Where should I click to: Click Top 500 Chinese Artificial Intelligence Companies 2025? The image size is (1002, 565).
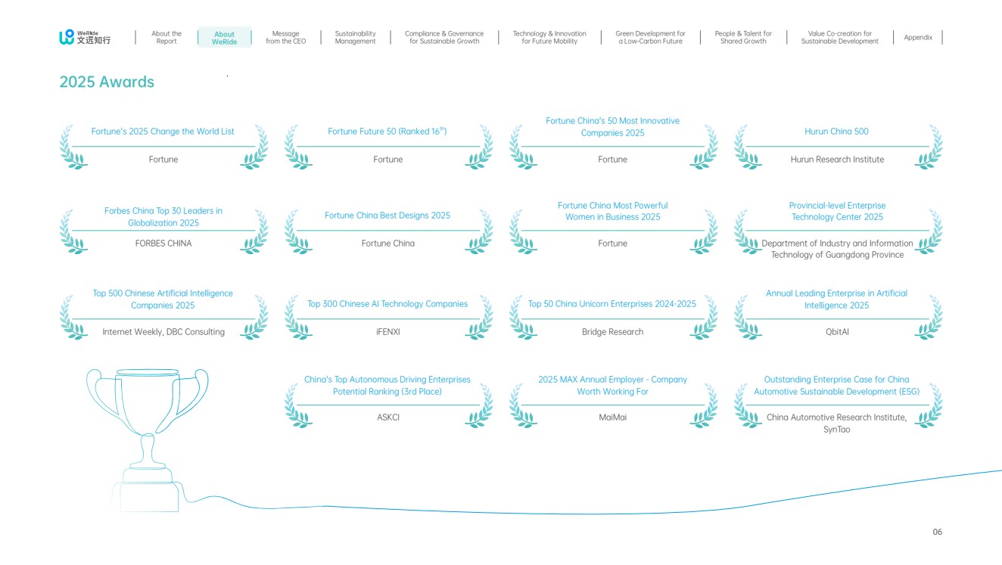(x=163, y=300)
